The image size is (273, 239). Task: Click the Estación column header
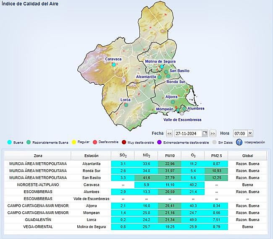coord(91,156)
